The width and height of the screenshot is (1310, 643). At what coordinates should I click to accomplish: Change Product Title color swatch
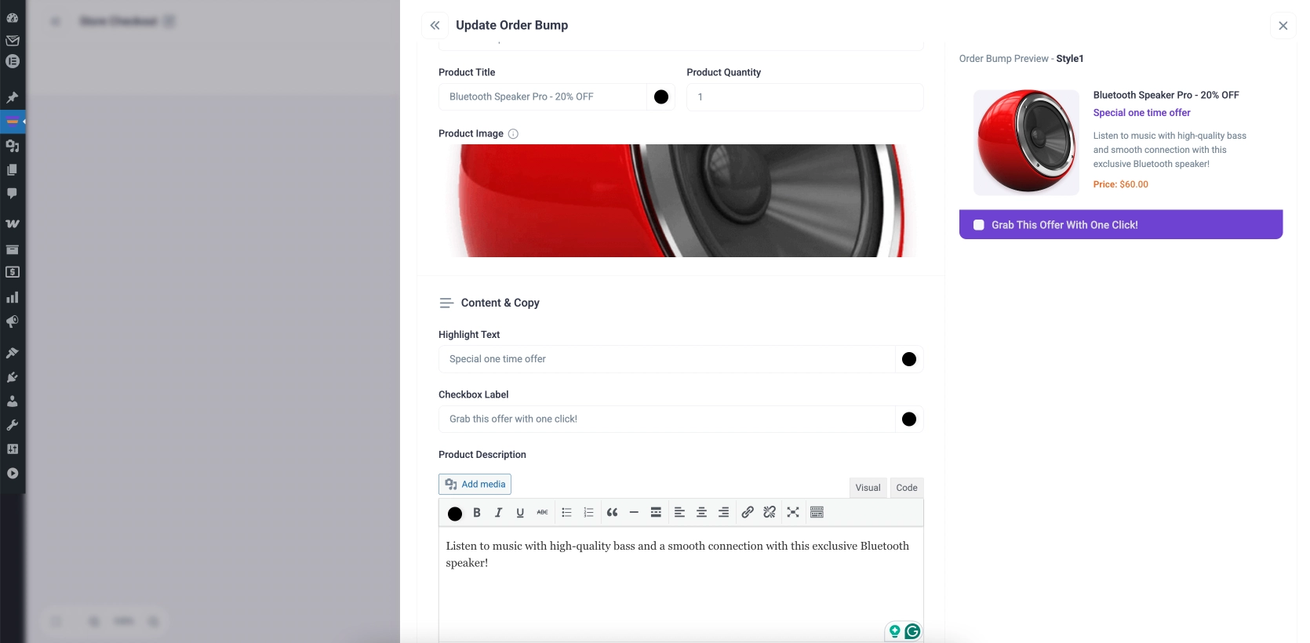pos(661,96)
